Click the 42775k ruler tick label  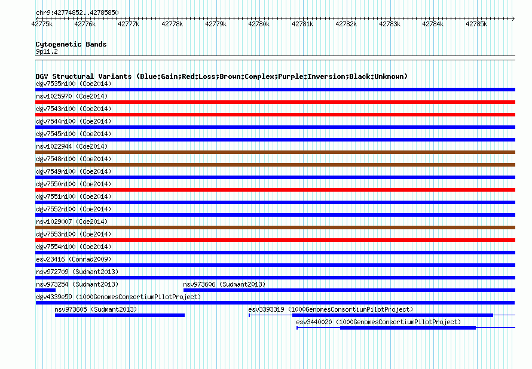tap(42, 24)
